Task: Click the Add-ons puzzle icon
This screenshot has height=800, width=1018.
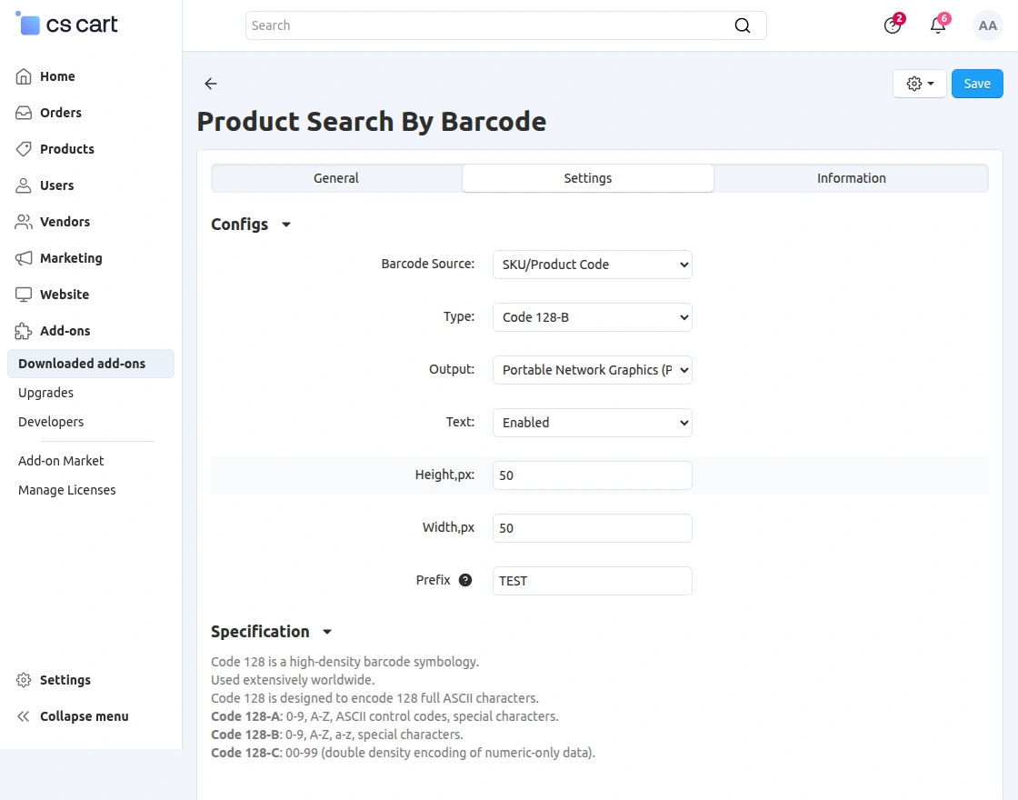Action: pos(24,331)
